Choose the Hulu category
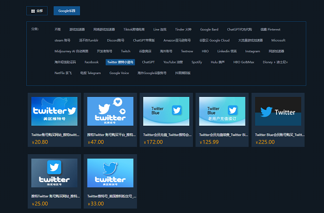324x213 pixels. (x=218, y=62)
